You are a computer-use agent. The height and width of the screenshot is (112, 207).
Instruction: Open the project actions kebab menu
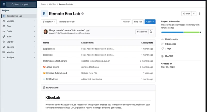[x=200, y=13]
